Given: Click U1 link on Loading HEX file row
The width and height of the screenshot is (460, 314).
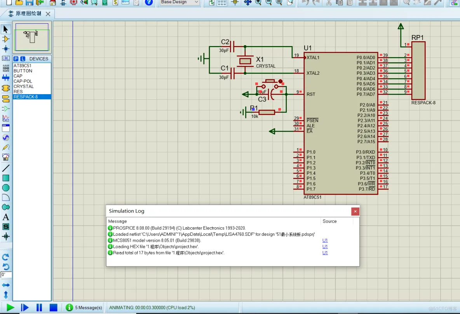Looking at the screenshot, I should [325, 246].
